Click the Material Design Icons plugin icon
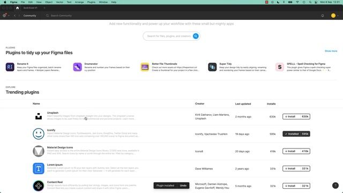The height and width of the screenshot is (193, 343). [x=39, y=151]
